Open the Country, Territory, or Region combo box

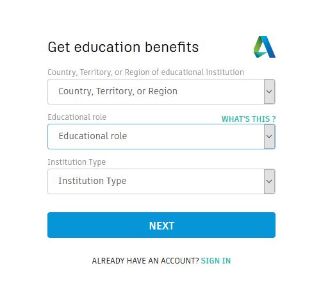click(161, 92)
